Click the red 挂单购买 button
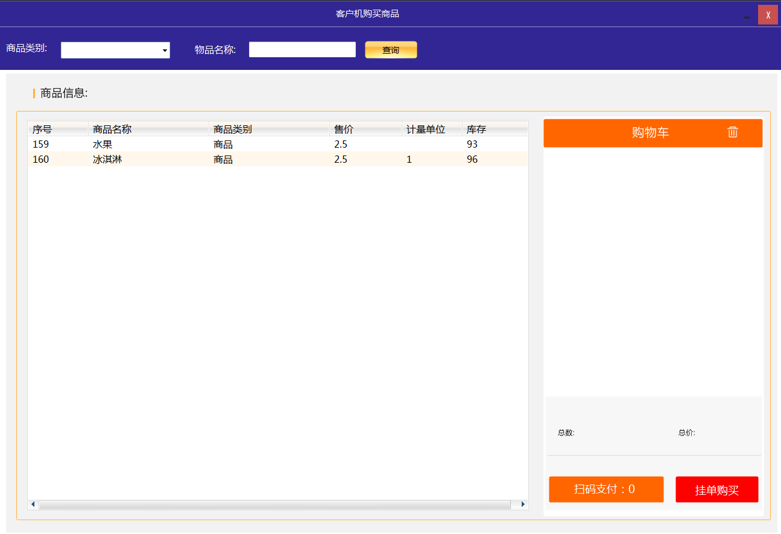This screenshot has width=781, height=534. 716,489
